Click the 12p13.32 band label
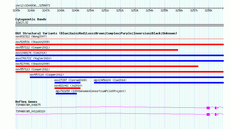Viewport: 231px width, 129px height. pos(22,22)
